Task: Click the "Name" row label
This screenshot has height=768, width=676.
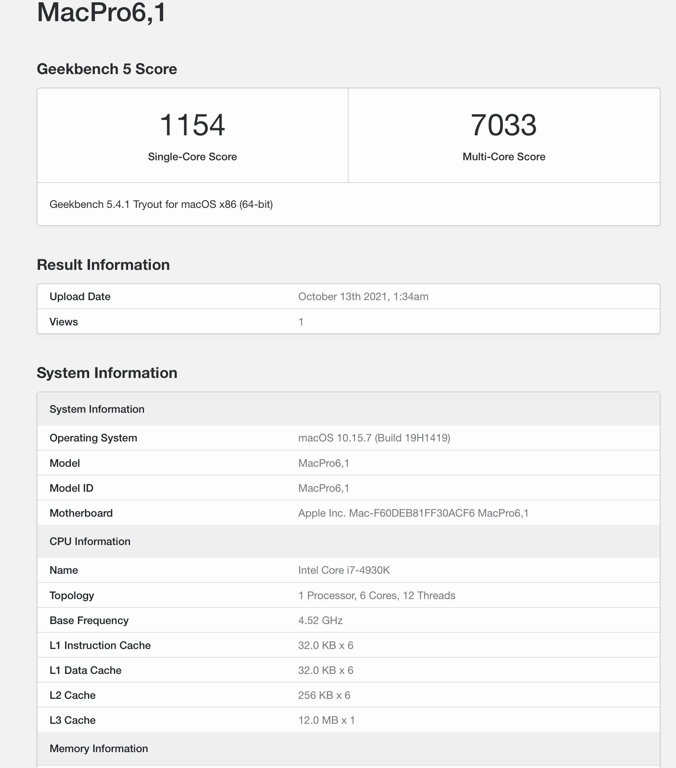Action: coord(64,570)
